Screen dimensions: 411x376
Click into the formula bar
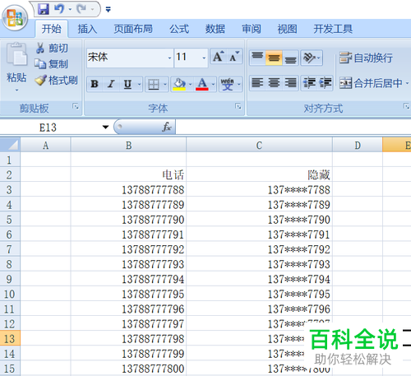[x=293, y=128]
